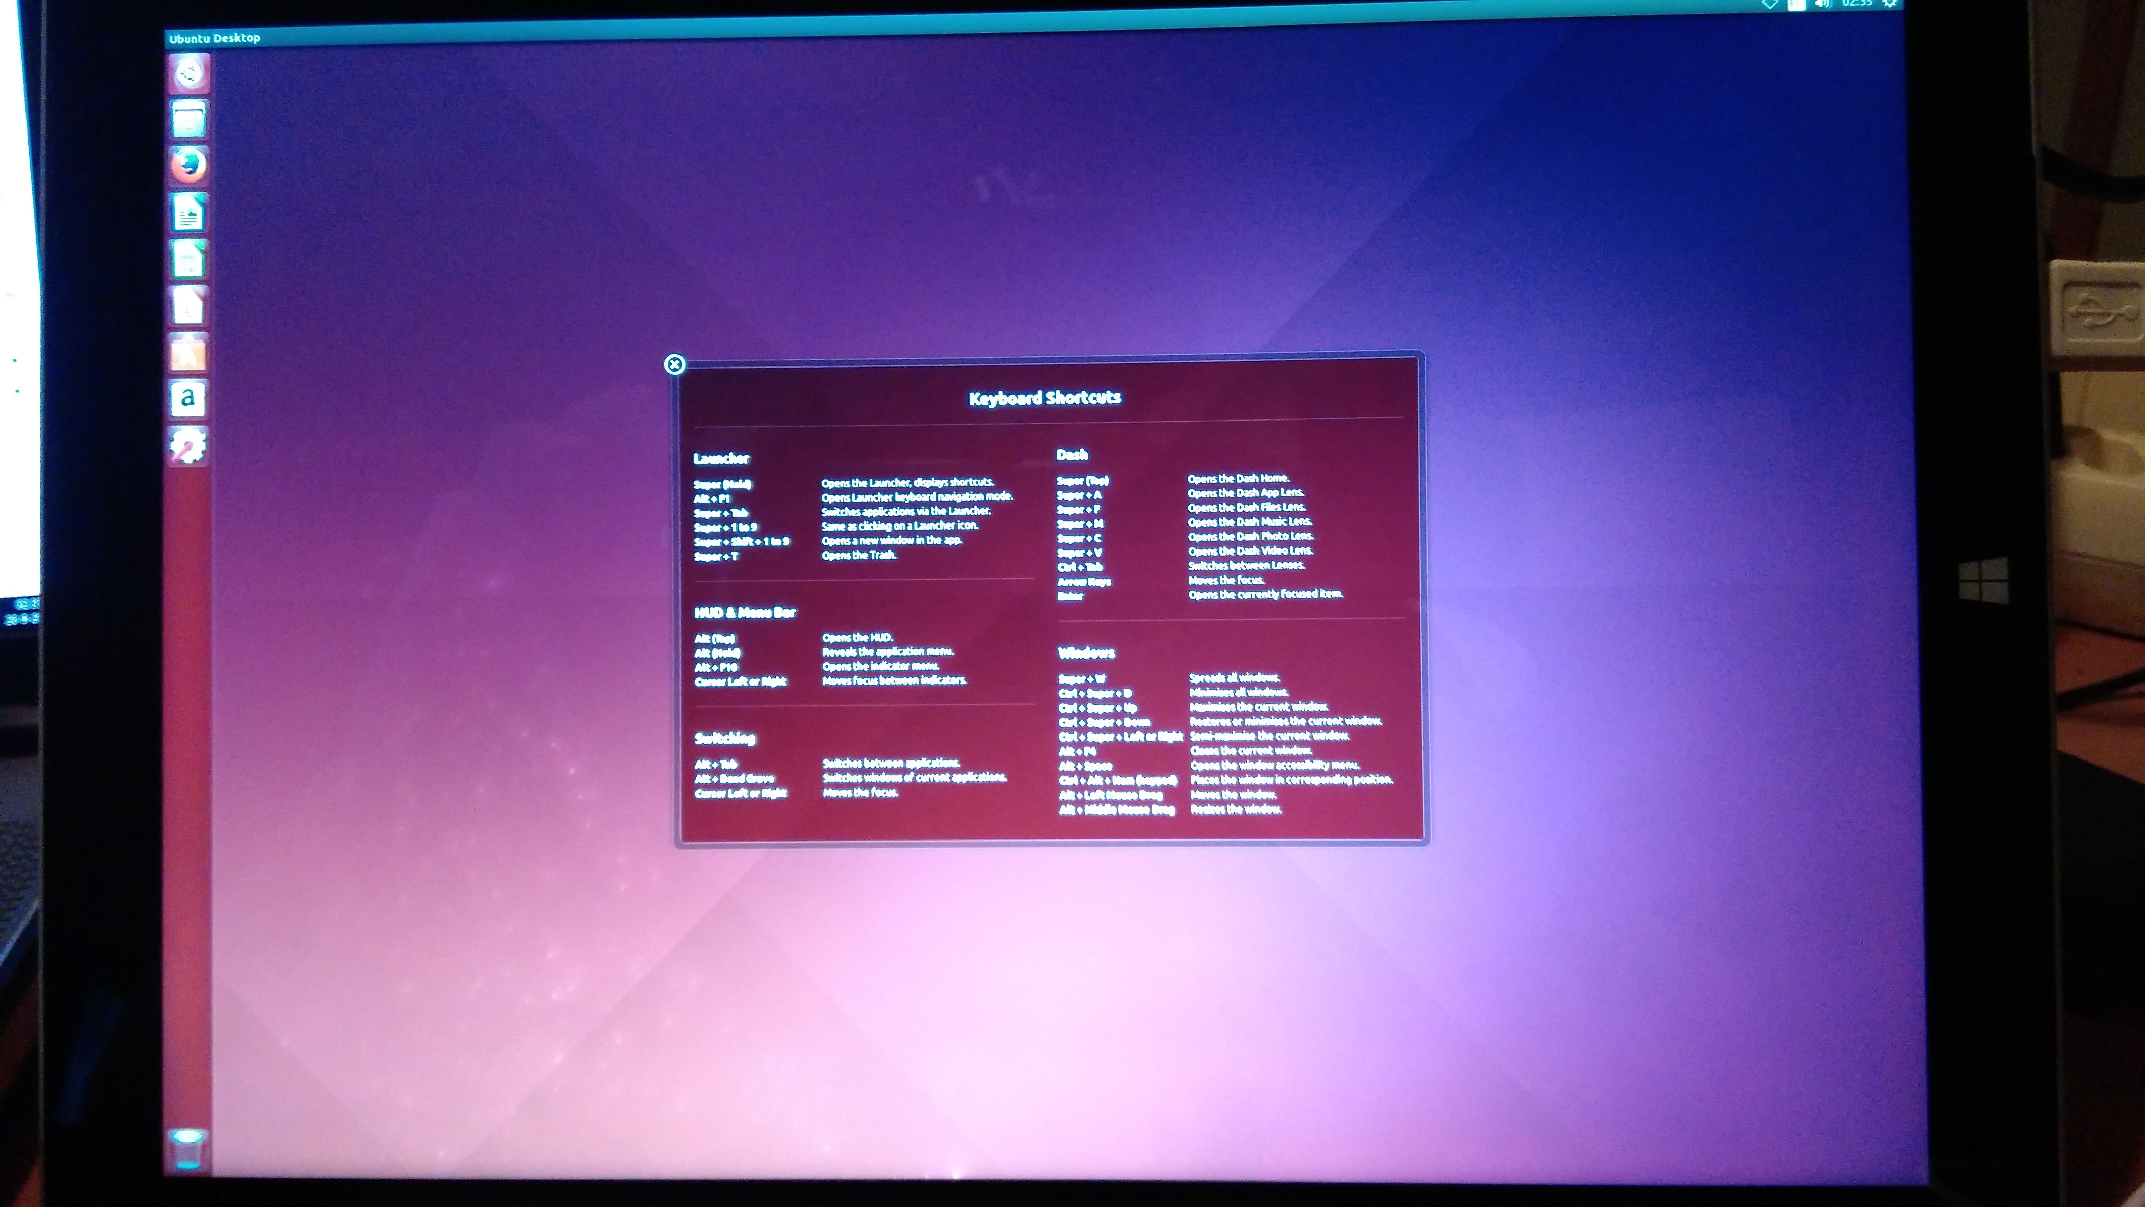The width and height of the screenshot is (2145, 1207).
Task: Click 'Opens the Dash Files Lens.' description
Action: 1247,508
